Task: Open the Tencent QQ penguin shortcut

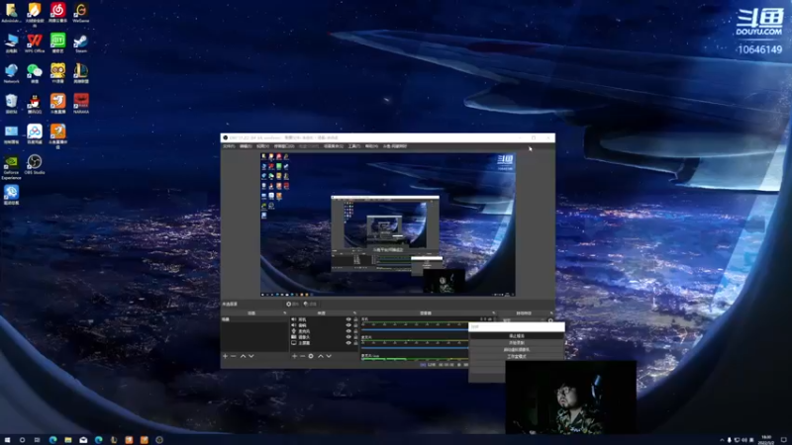Action: pyautogui.click(x=35, y=104)
